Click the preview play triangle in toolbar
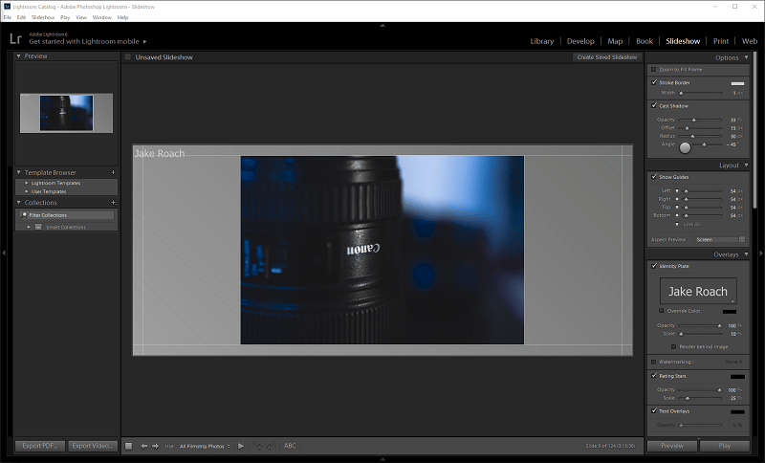 click(241, 446)
